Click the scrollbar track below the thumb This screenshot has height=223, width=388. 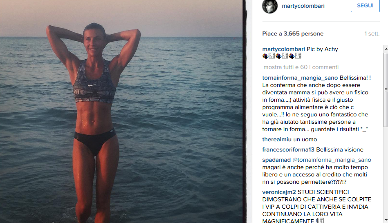(386, 172)
